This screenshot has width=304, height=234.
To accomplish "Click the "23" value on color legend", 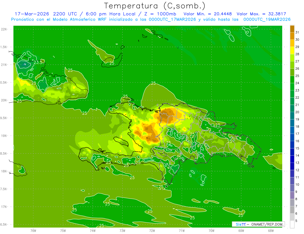I will [x=297, y=90].
